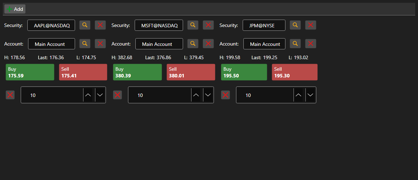Increase MSFT volume with up arrow
This screenshot has height=180, width=418.
(196, 95)
